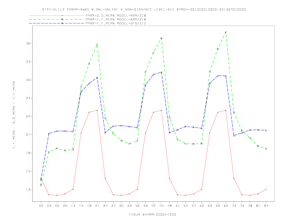Click green NAM circle marker at hour 84
This screenshot has width=290, height=224.
(x=266, y=149)
